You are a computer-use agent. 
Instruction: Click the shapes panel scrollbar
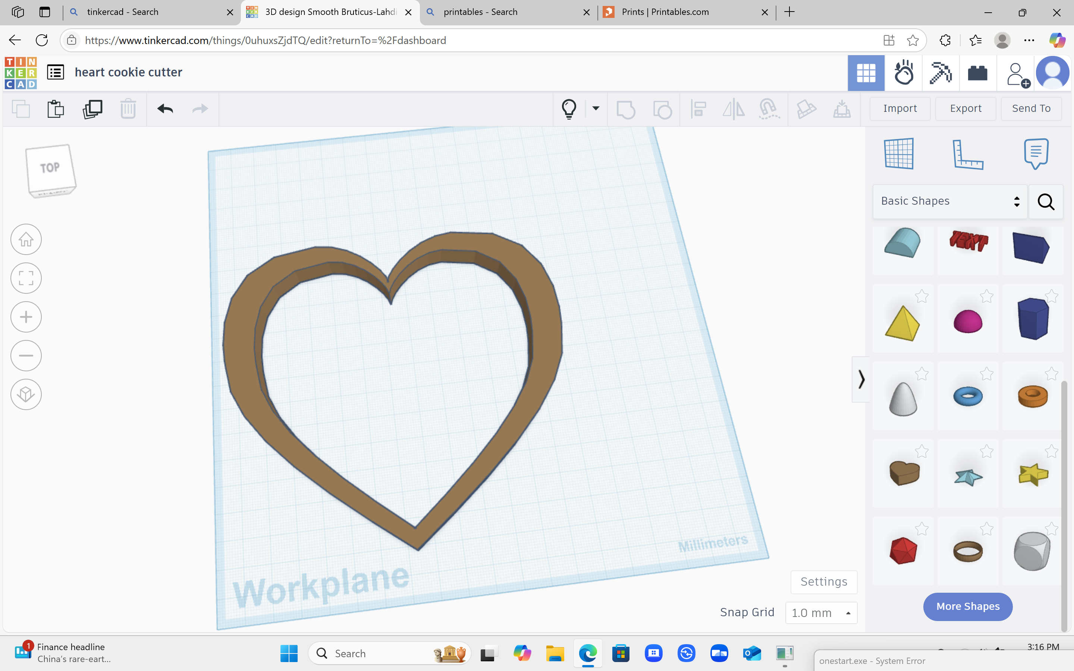tap(1064, 506)
